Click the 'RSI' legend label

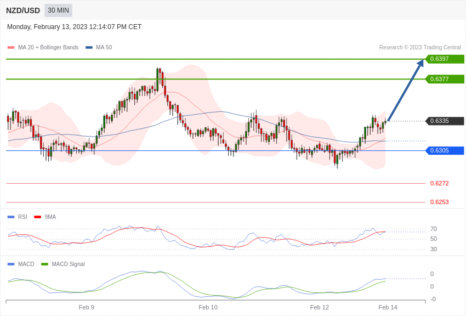tap(22, 217)
